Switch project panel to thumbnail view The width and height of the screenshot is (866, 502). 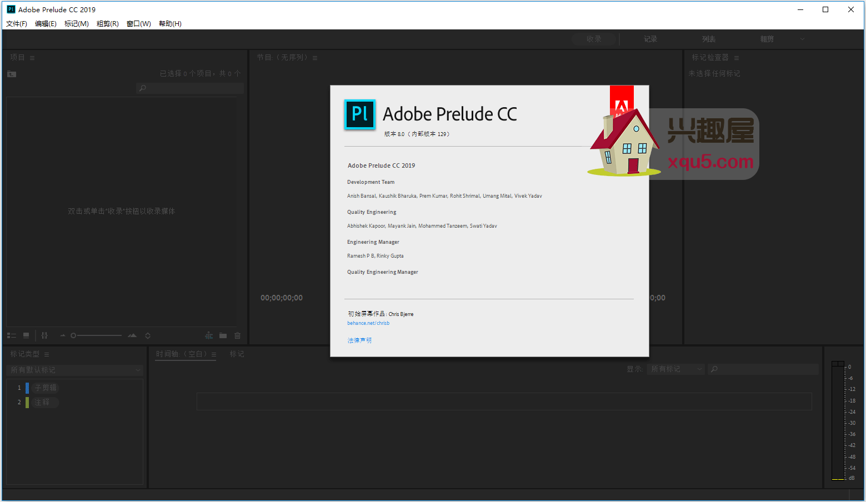tap(26, 335)
